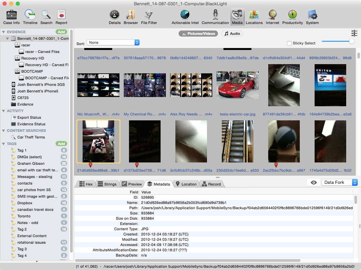Viewport: 361px width, 270px height.
Task: Select the tesla-electric-car.jpg thumbnail
Action: (237, 85)
